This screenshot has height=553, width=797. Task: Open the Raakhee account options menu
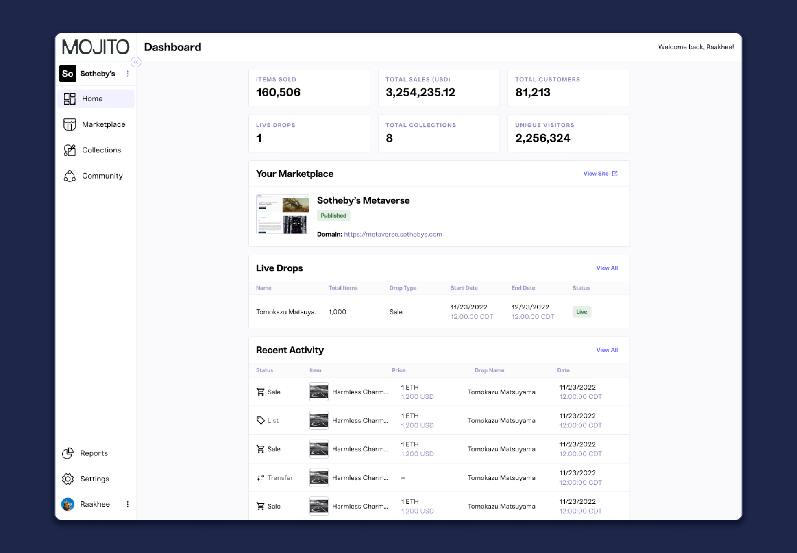coord(128,504)
